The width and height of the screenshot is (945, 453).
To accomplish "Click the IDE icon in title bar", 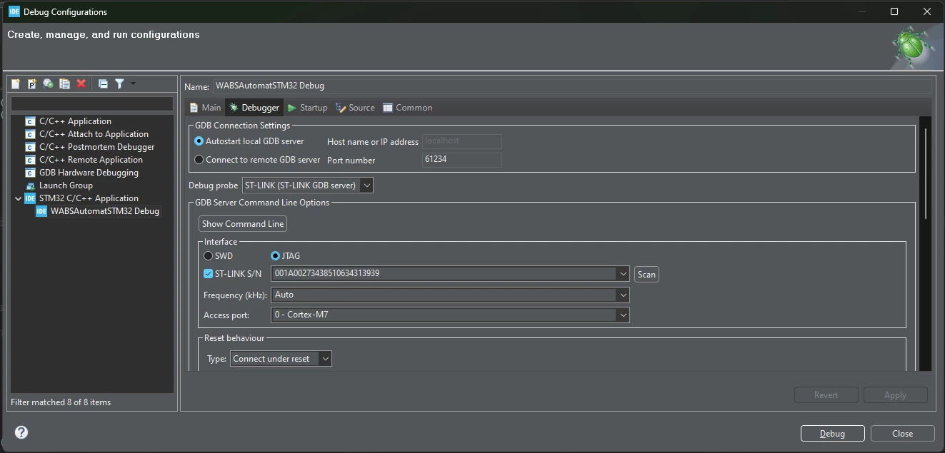I will (x=14, y=11).
